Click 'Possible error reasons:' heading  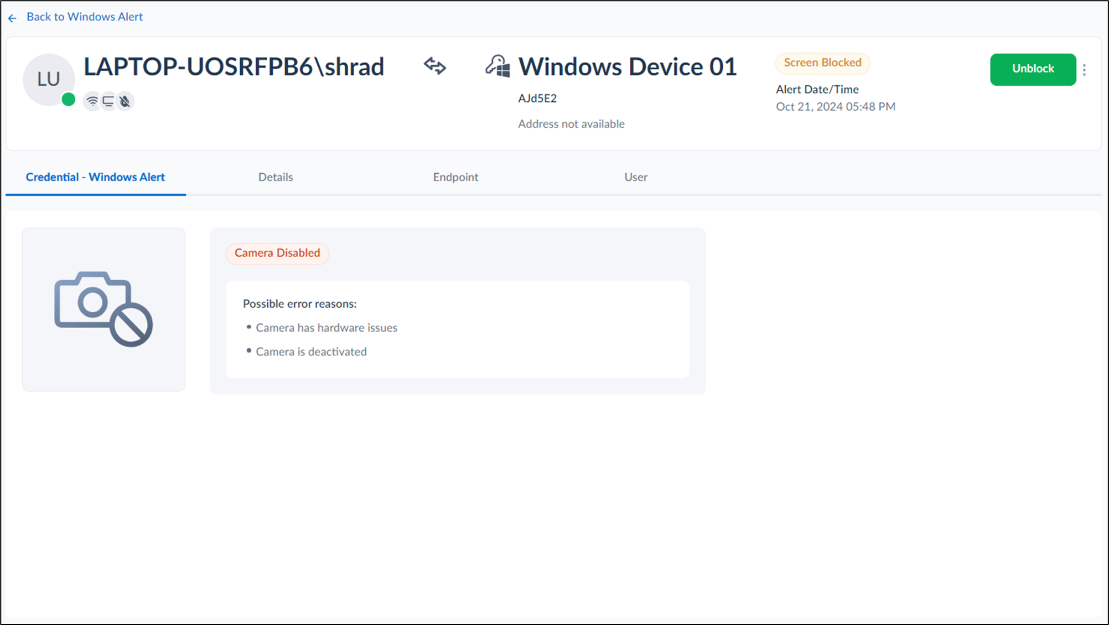pyautogui.click(x=300, y=304)
